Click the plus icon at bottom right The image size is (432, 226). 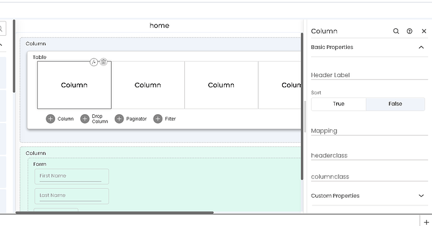(x=426, y=222)
